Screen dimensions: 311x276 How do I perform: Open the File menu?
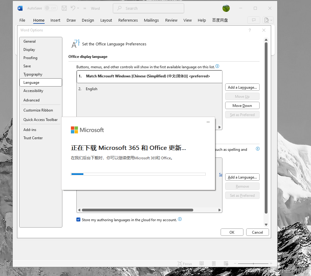click(22, 20)
